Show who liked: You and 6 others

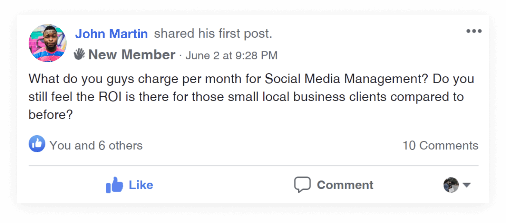96,146
